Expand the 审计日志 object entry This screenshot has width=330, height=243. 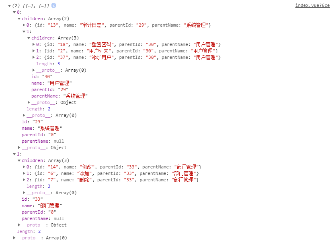tap(24, 25)
